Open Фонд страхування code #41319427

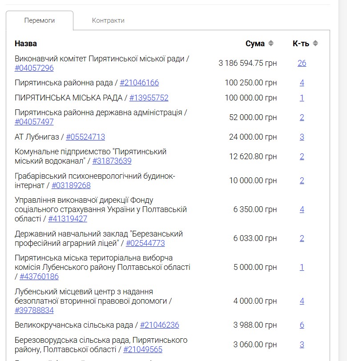point(68,219)
